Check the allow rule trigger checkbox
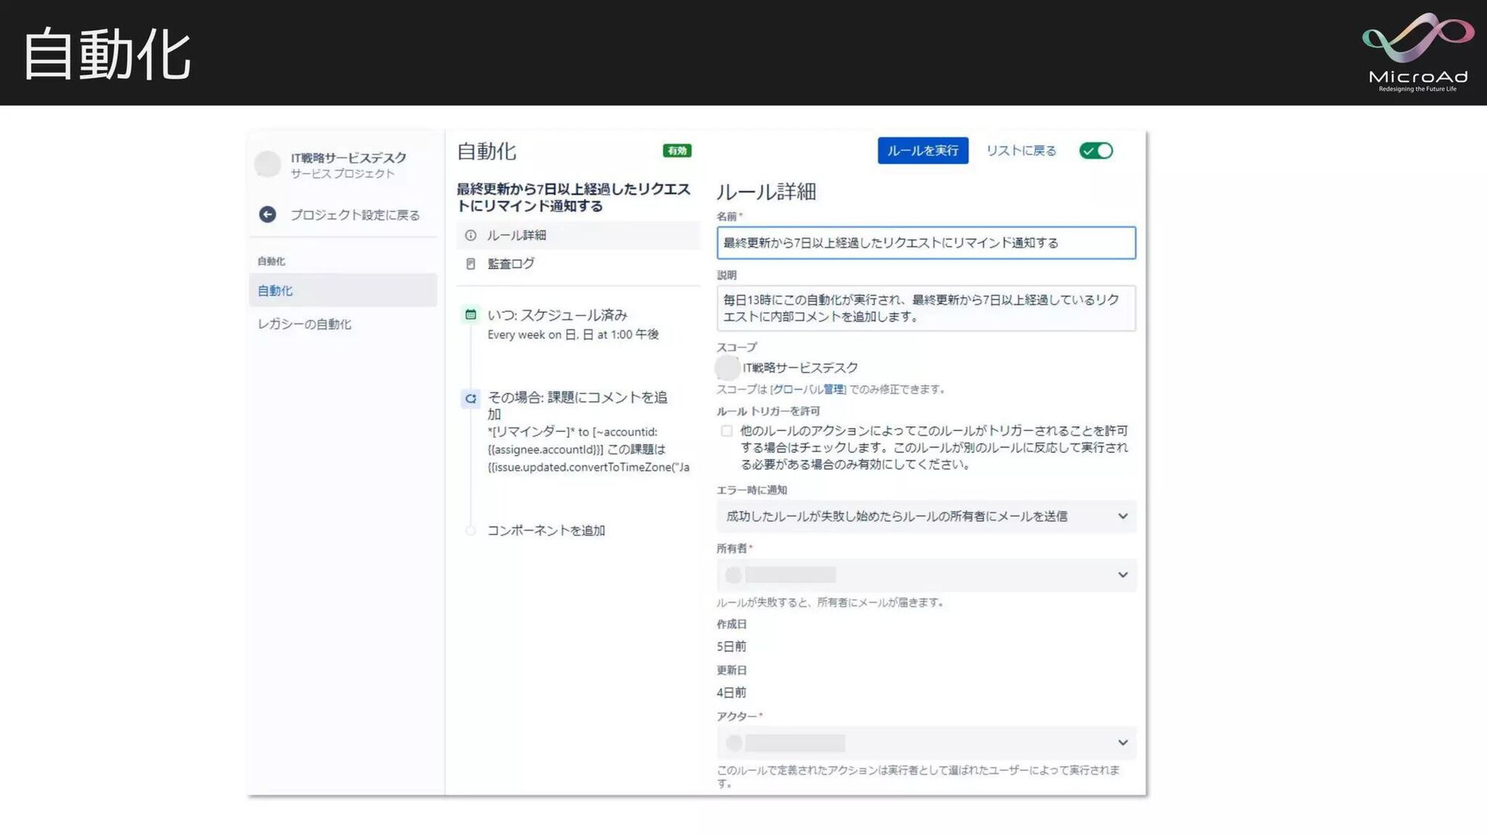1487x836 pixels. 726,431
